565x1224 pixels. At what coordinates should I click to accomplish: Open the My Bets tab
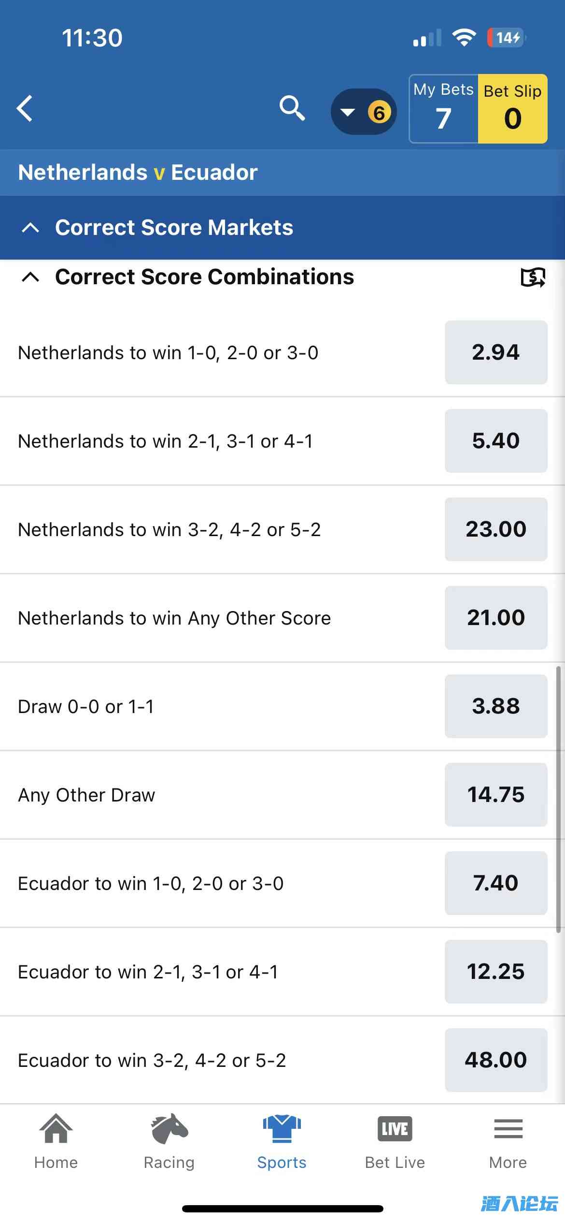(x=443, y=109)
